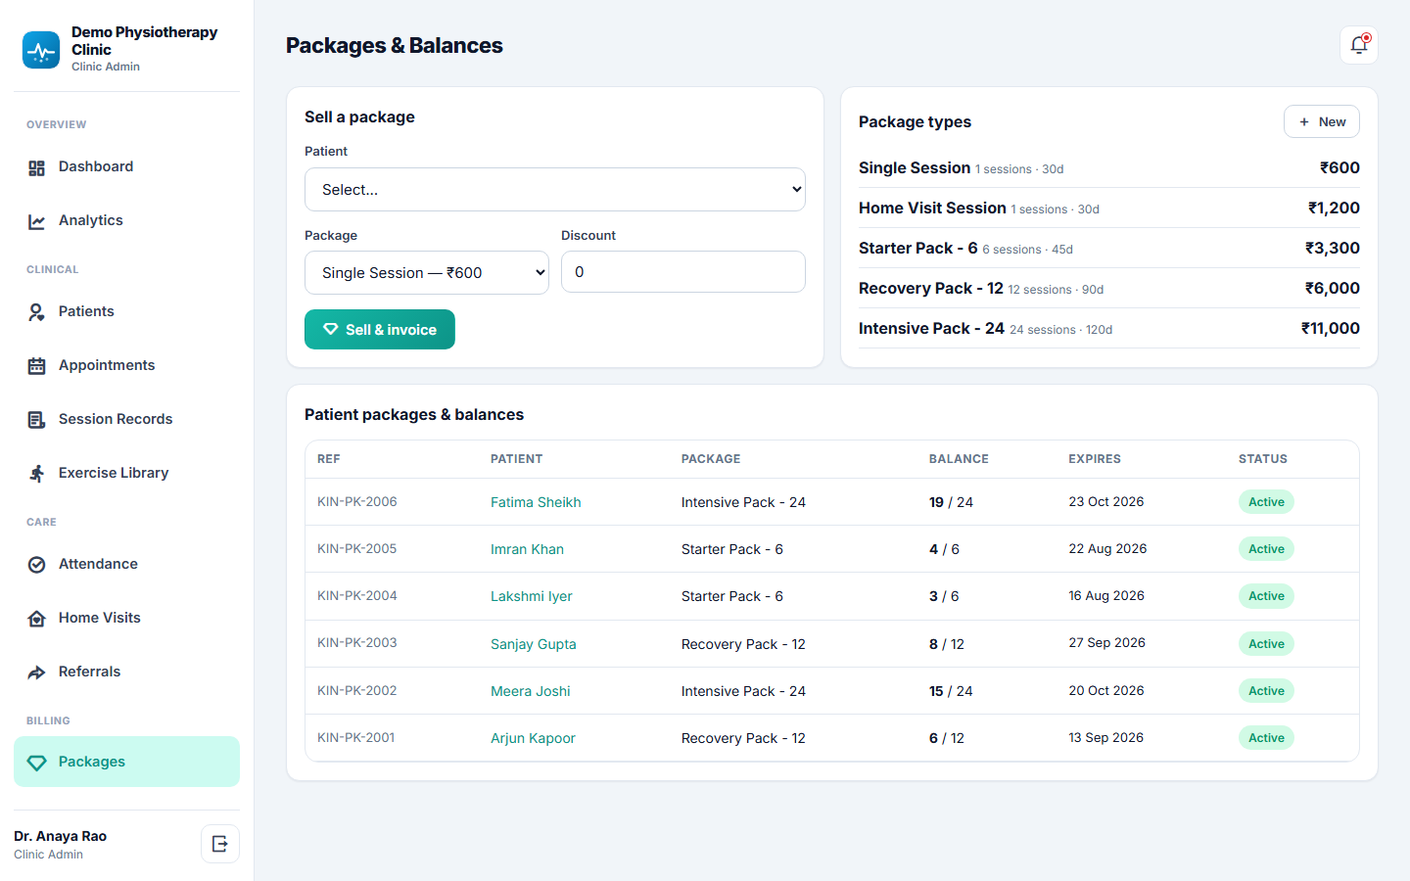Click the ₹11,000 price
Viewport: 1410px width, 881px height.
point(1331,328)
